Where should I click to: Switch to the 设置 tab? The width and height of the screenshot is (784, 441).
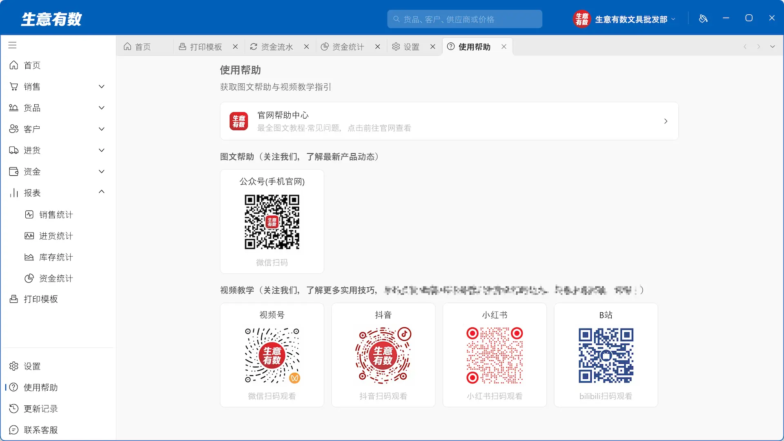406,47
